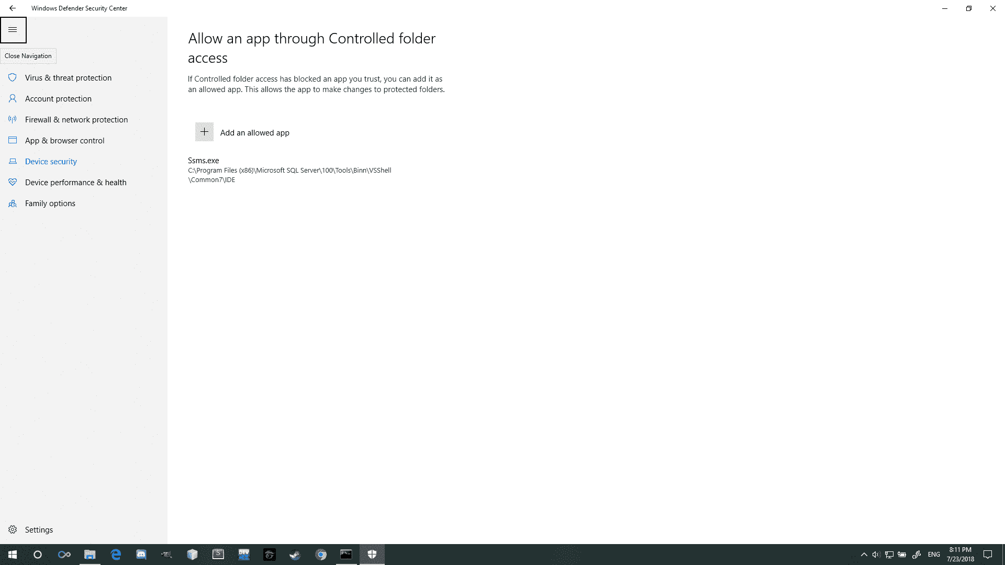Open the black dragon-logo app in taskbar
The height and width of the screenshot is (565, 1005).
point(270,555)
